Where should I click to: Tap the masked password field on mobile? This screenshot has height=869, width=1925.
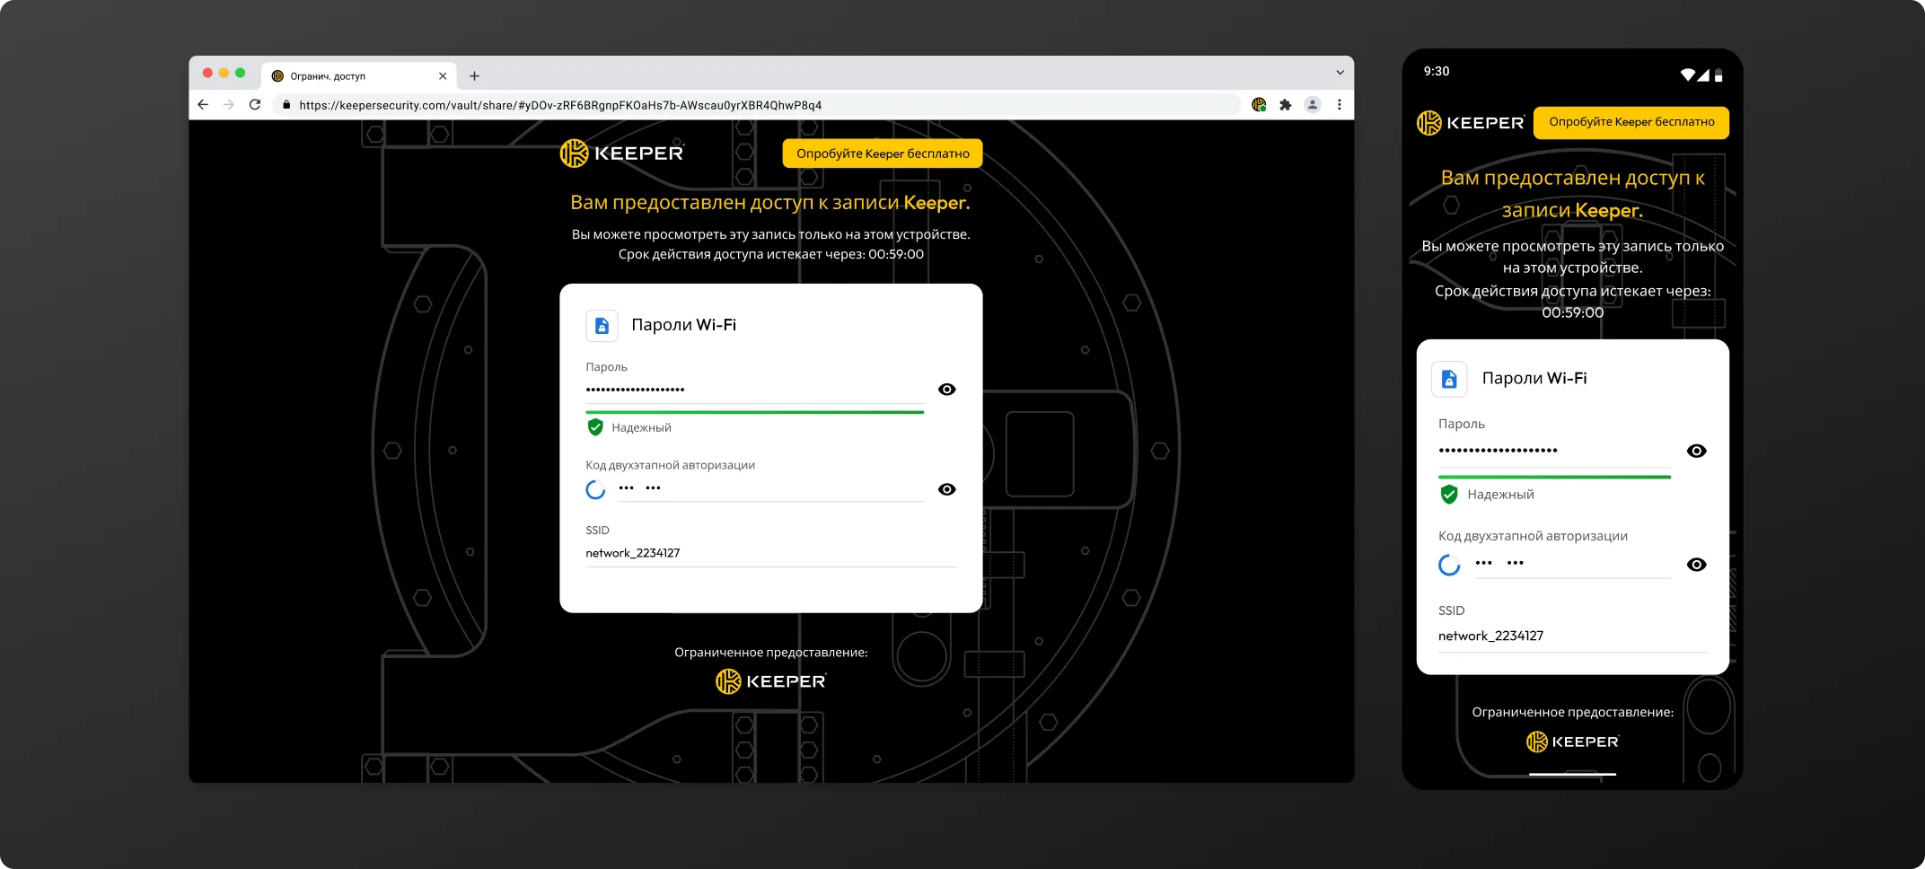tap(1554, 451)
